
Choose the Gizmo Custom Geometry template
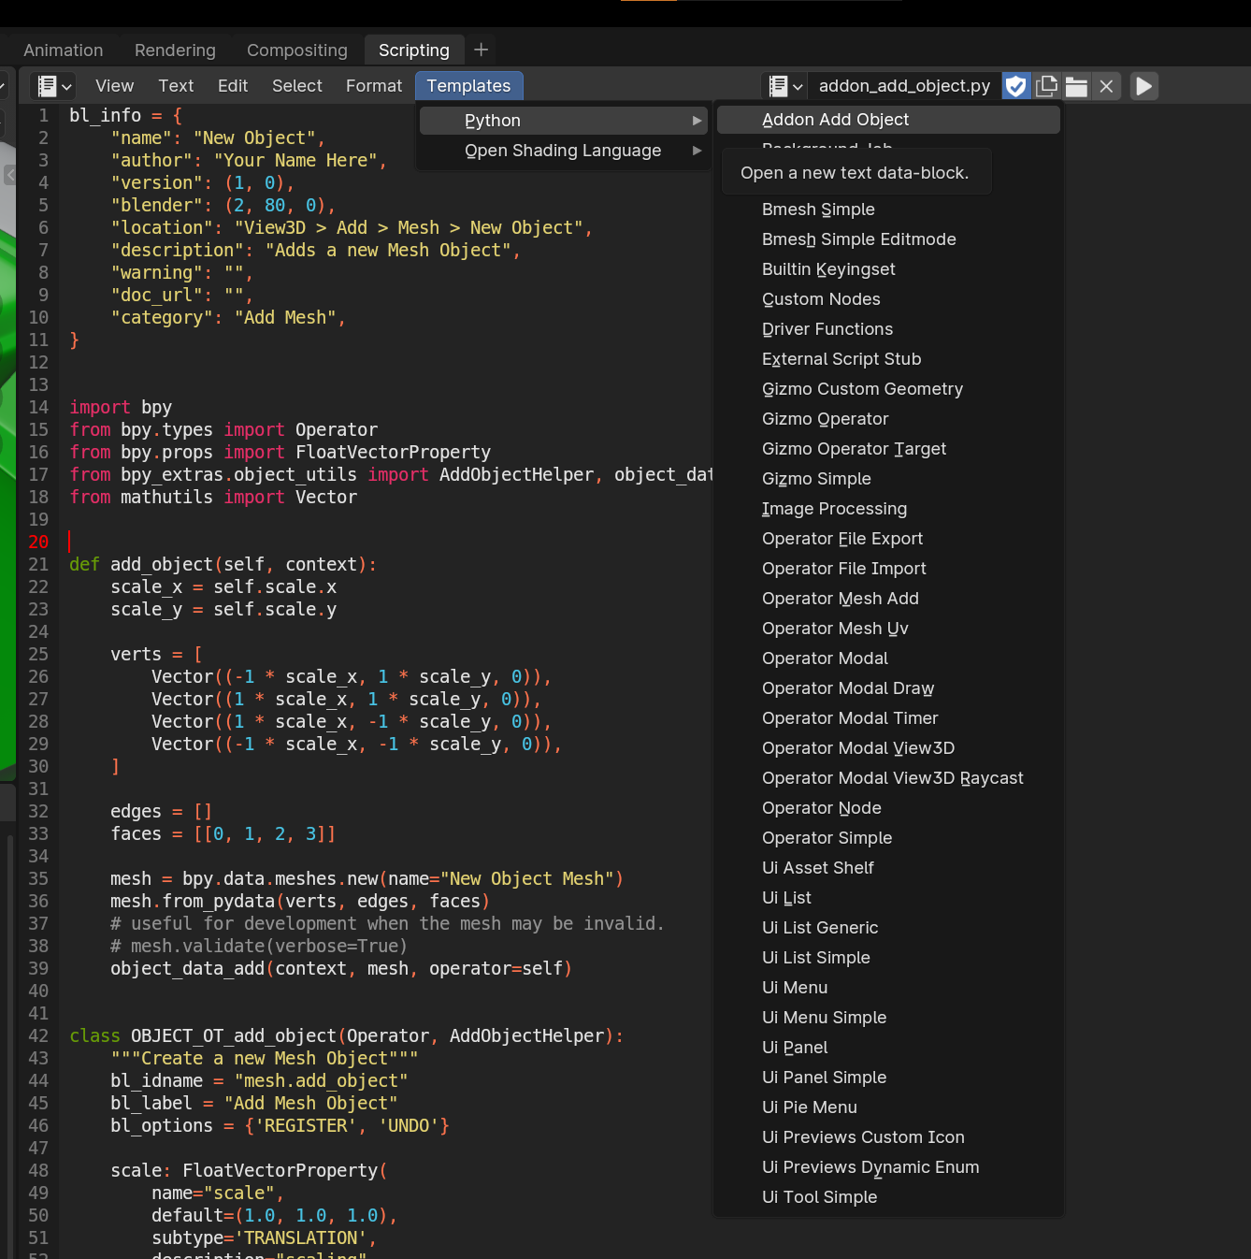click(861, 389)
